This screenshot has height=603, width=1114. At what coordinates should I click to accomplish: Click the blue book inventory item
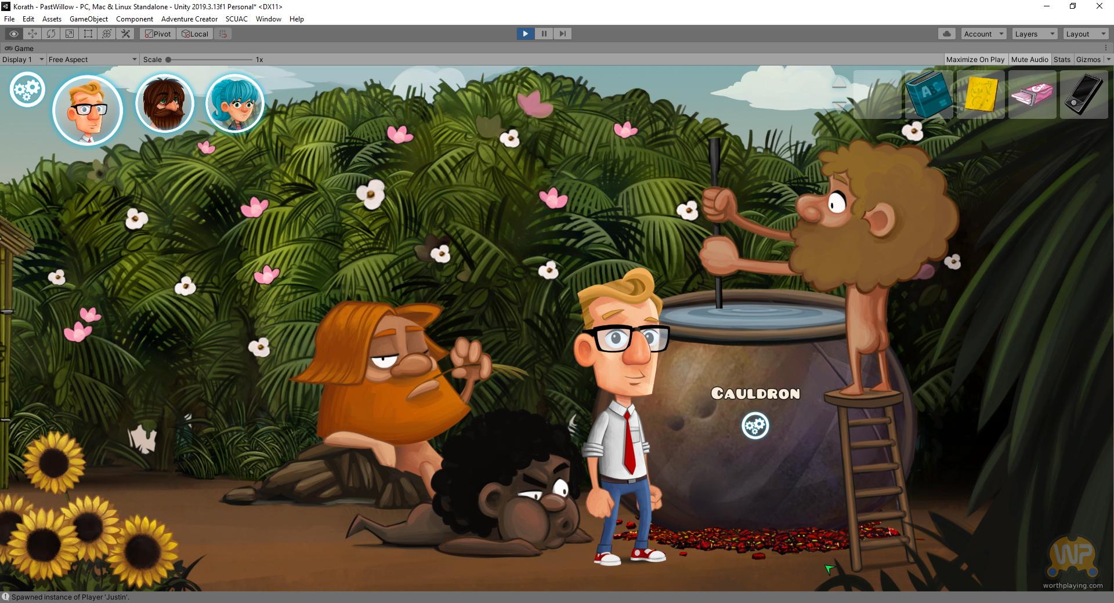coord(928,95)
